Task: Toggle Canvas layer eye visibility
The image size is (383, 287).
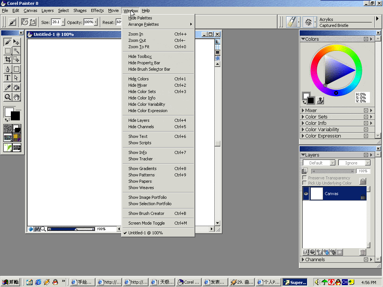Action: click(306, 194)
